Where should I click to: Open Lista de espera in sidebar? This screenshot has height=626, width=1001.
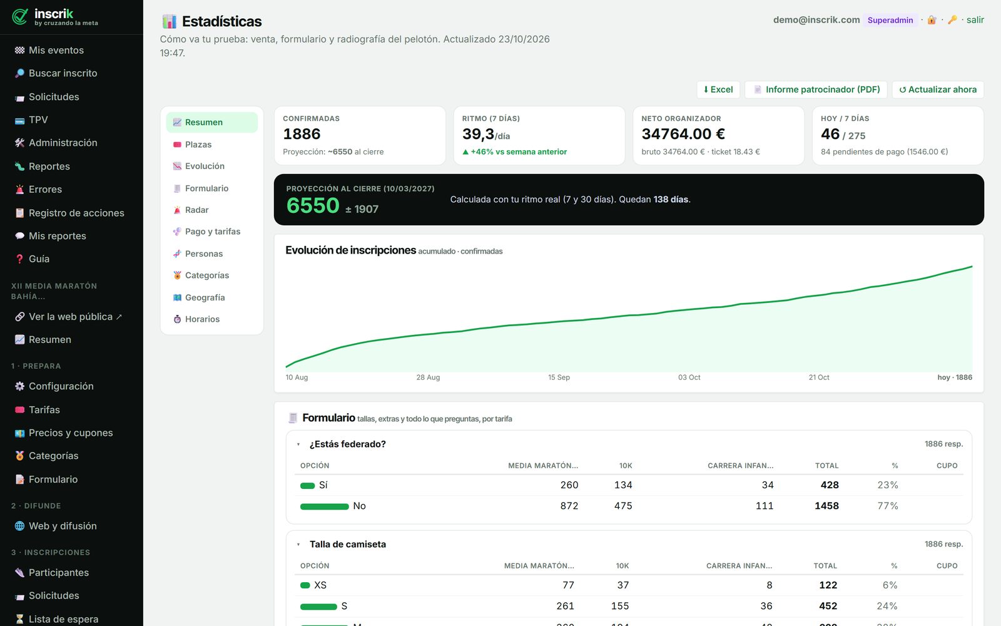tap(71, 618)
